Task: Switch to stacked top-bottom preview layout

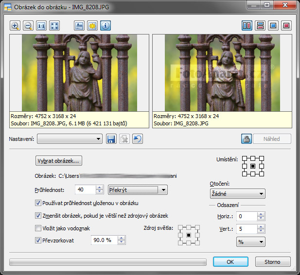Action: click(x=260, y=26)
